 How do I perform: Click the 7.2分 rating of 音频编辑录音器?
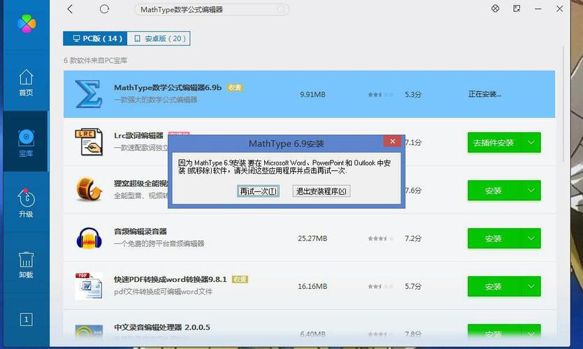(x=412, y=238)
